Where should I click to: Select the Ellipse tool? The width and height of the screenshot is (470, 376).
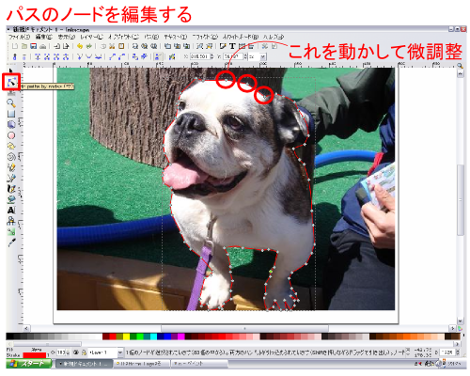[11, 135]
